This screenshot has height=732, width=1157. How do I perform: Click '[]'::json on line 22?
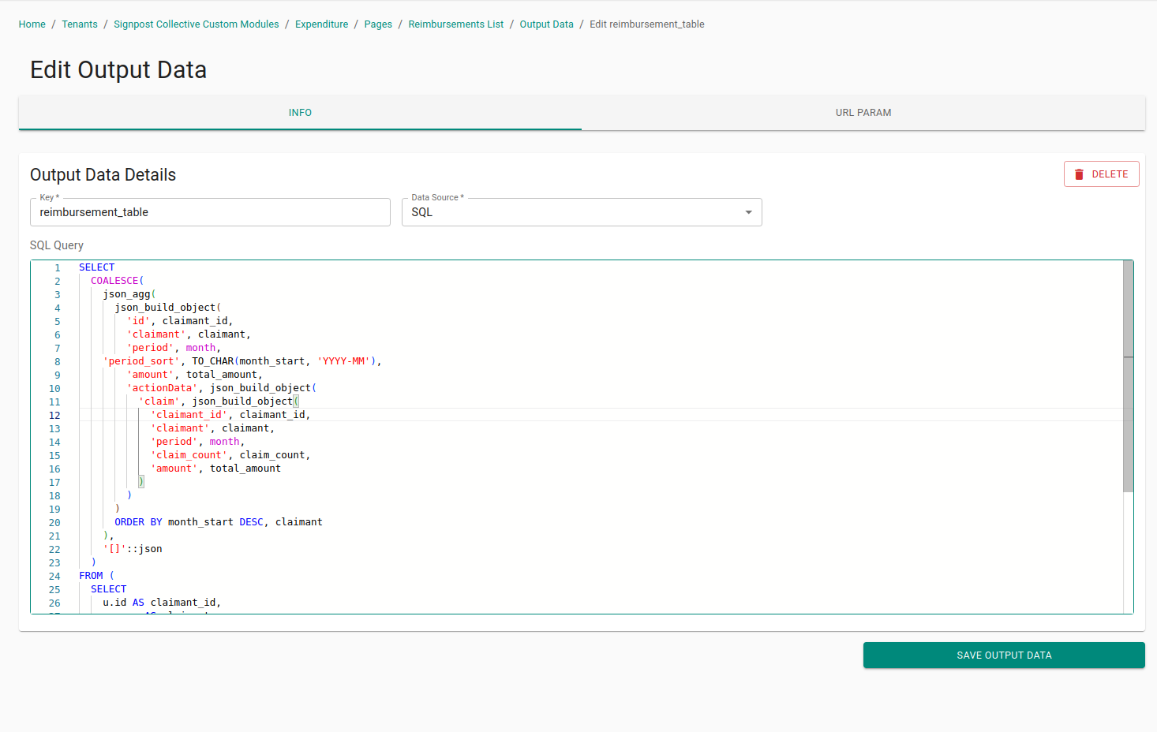coord(133,549)
